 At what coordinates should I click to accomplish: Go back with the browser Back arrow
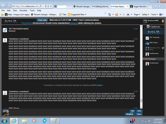click(x=3, y=6)
